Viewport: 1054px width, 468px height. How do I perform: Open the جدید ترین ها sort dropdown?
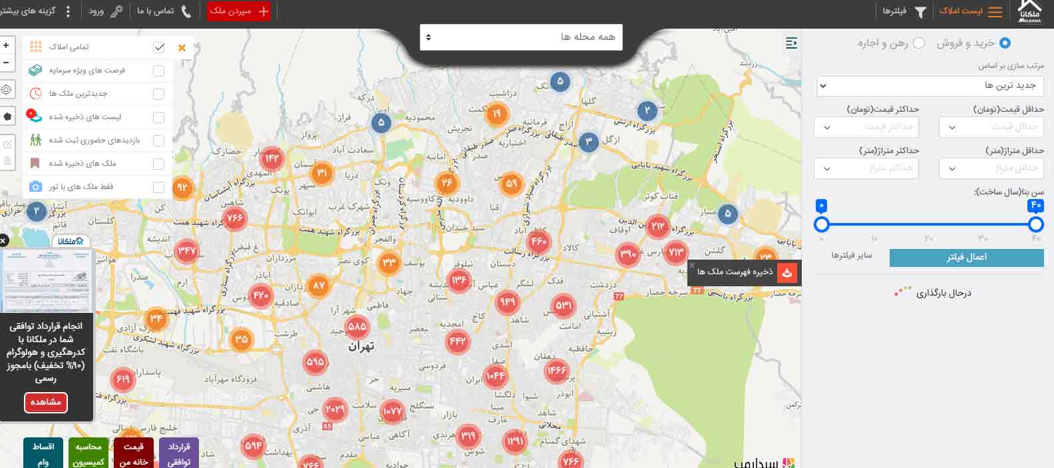tap(930, 86)
